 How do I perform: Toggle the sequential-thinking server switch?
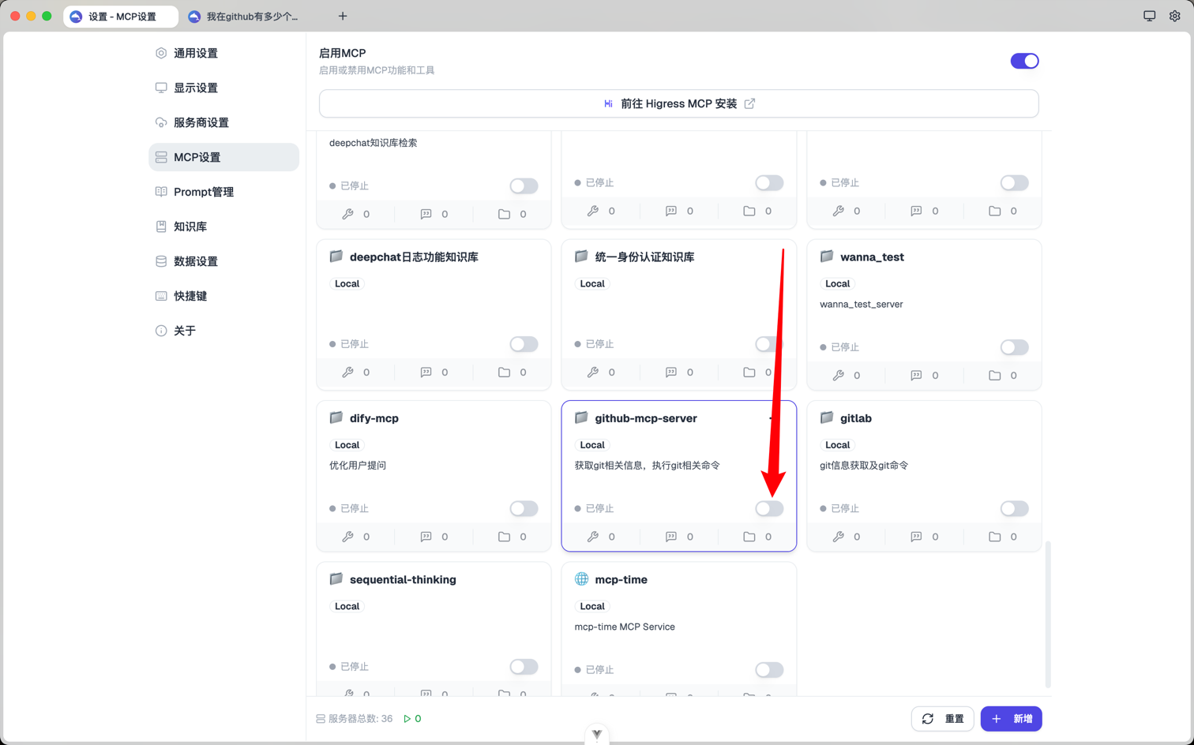(524, 667)
